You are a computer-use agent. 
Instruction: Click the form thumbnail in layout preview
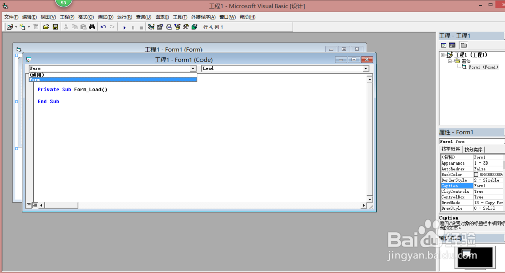coord(466,254)
